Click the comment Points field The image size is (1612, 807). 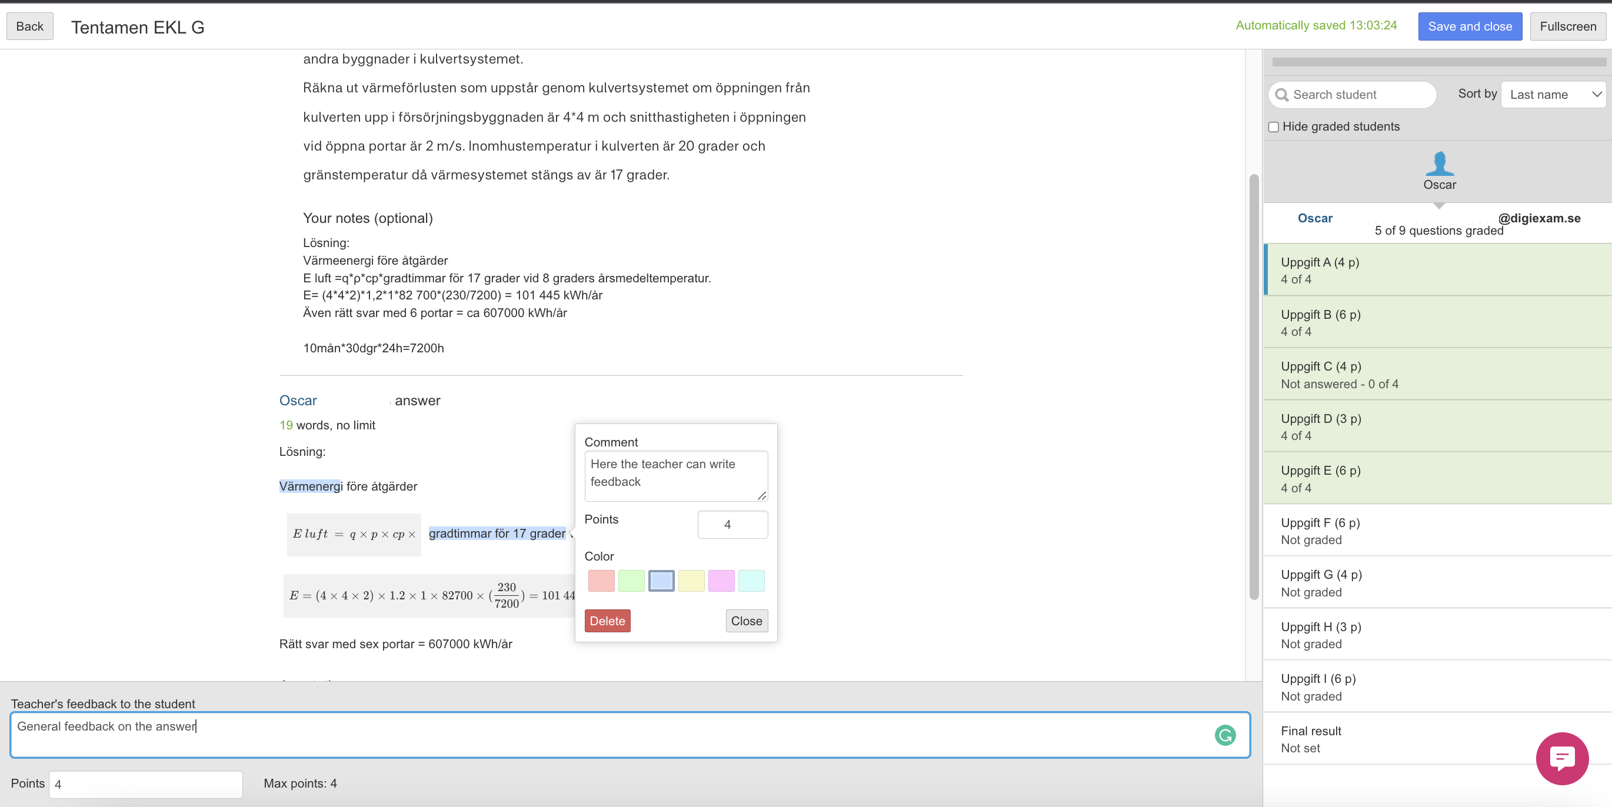coord(732,524)
